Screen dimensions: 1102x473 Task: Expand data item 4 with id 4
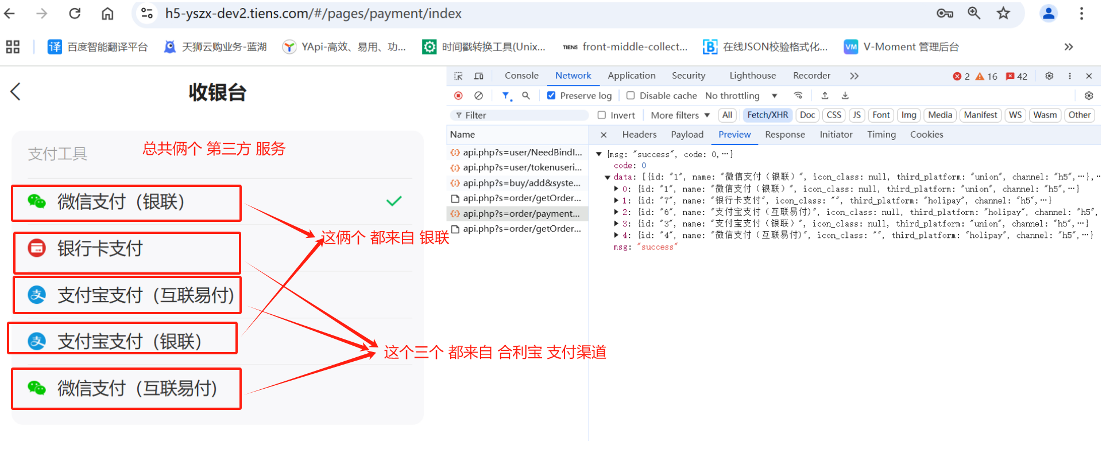(x=616, y=235)
